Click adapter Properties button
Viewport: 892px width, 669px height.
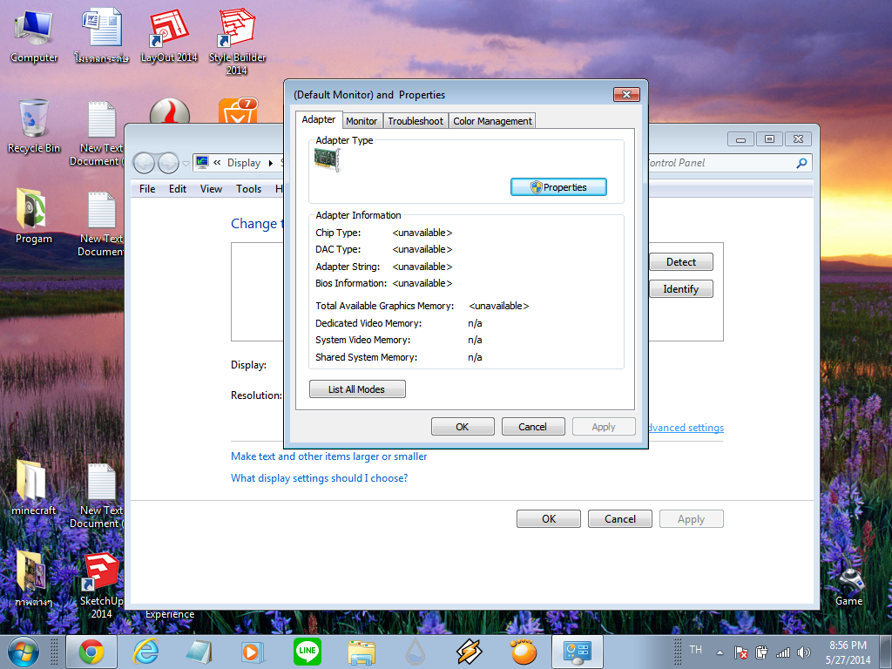pos(558,187)
